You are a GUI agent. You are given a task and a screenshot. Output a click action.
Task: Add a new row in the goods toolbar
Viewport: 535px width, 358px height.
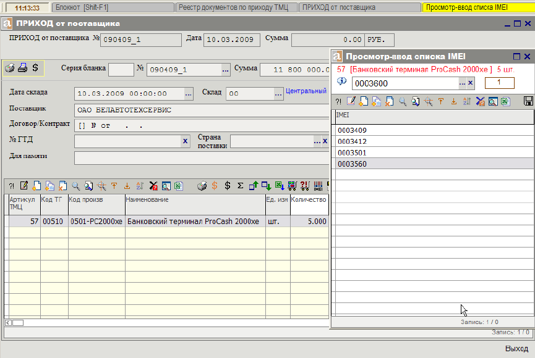[36, 186]
